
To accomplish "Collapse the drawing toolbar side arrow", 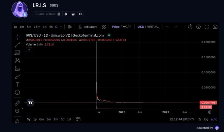I will pos(23,109).
